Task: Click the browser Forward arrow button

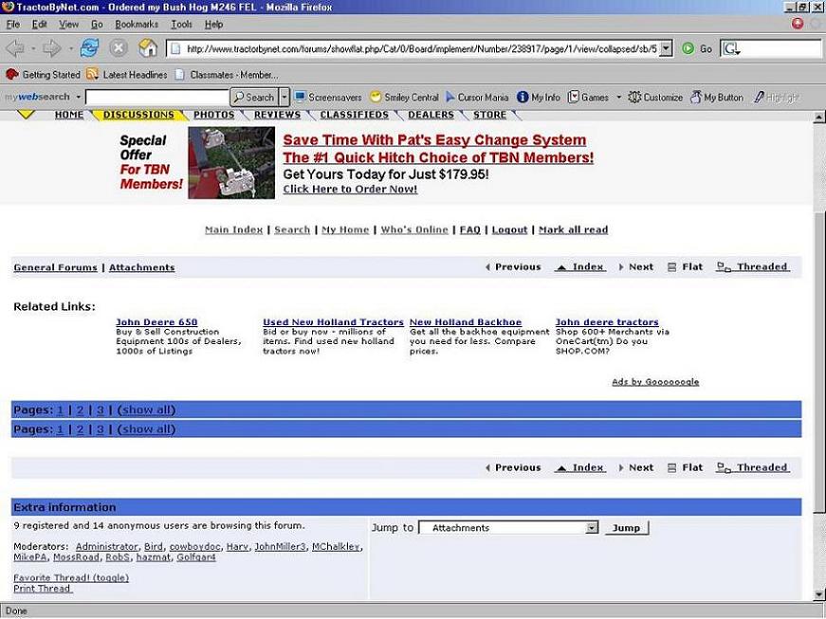Action: (51, 48)
